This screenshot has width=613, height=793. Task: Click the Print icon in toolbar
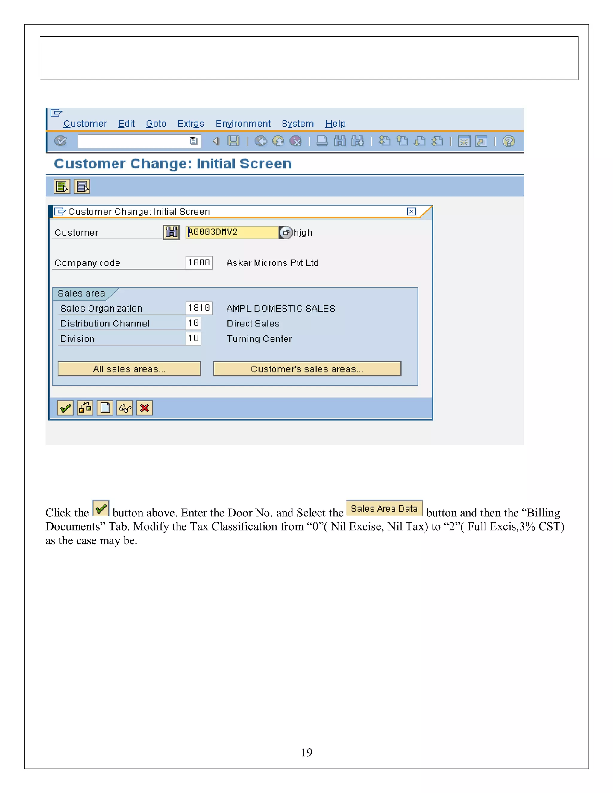[322, 141]
